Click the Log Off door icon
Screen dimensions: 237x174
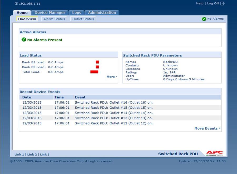point(223,3)
